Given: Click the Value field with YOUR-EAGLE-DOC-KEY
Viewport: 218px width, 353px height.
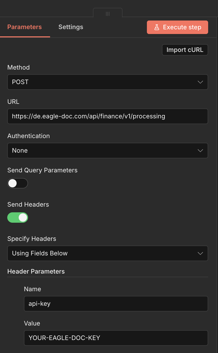Looking at the screenshot, I should click(x=116, y=338).
